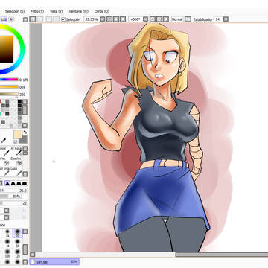Viewport: 268px width, 268px height.
Task: Pick a shade in the color square
Action: [x=7, y=49]
